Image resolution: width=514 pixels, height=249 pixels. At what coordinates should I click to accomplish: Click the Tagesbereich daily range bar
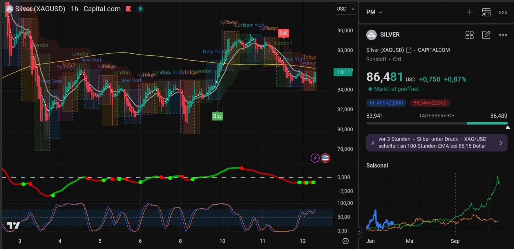[x=437, y=123]
